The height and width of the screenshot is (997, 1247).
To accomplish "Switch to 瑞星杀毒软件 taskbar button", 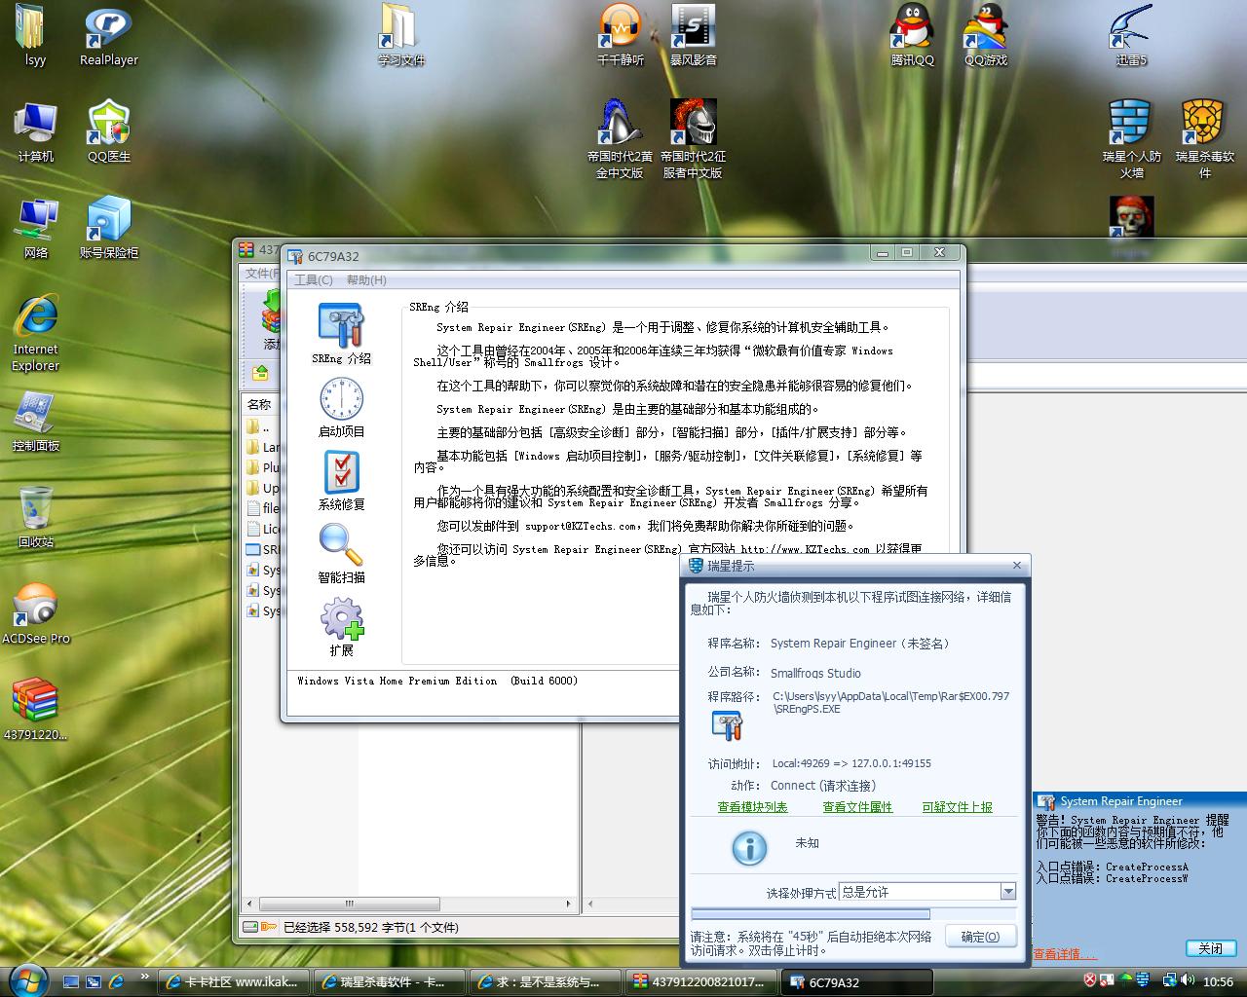I will coord(388,981).
